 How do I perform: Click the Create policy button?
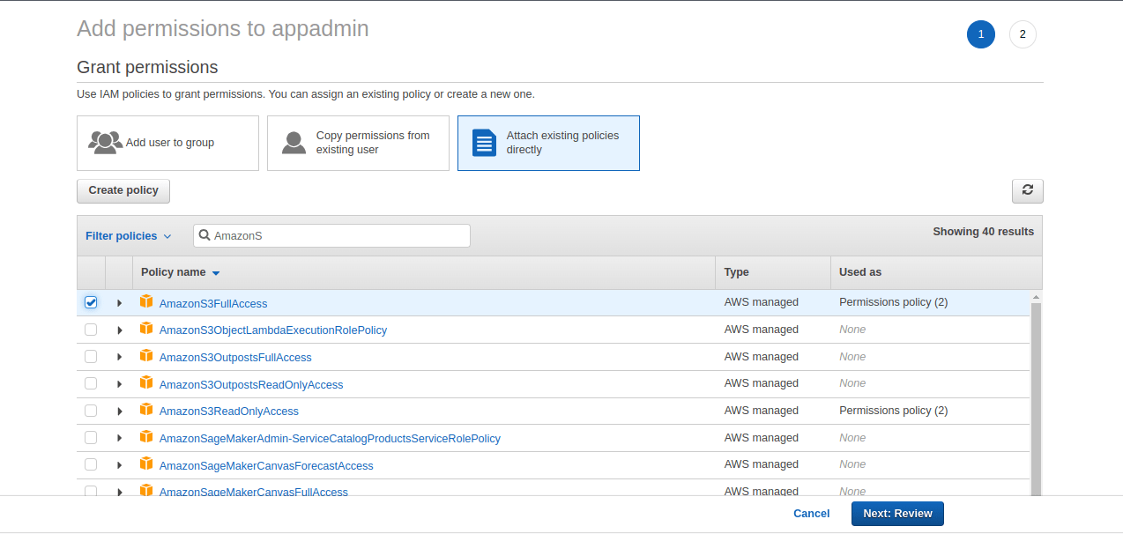coord(123,190)
